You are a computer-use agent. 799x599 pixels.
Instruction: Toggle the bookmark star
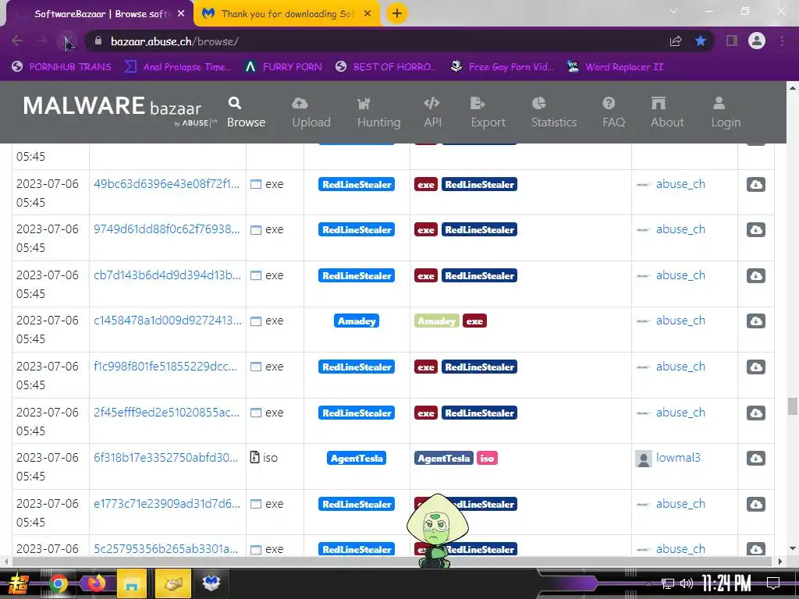click(701, 41)
